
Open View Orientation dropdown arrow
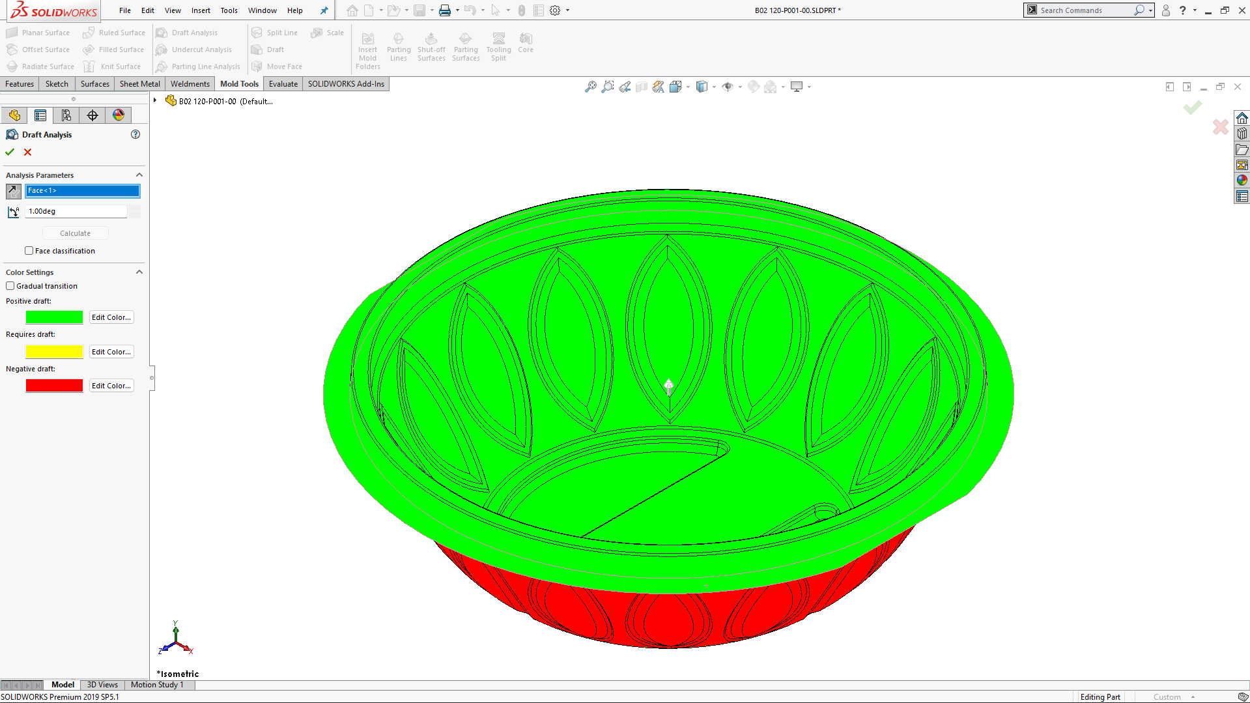(688, 87)
